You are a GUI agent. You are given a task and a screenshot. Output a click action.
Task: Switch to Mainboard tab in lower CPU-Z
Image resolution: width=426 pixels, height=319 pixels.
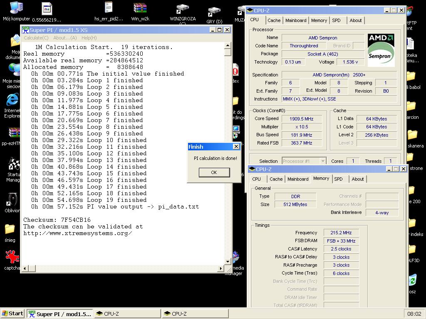(298, 179)
